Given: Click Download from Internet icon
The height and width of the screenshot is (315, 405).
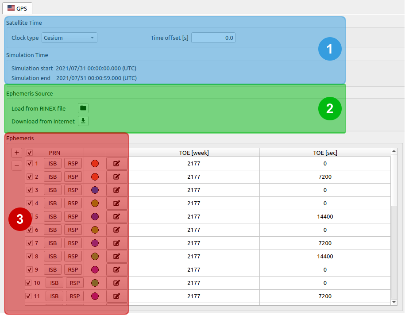Looking at the screenshot, I should [x=83, y=121].
